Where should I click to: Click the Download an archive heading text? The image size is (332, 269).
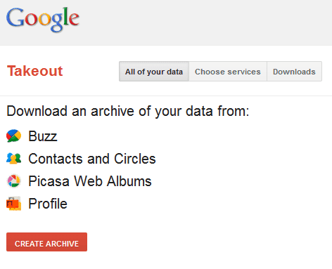[x=128, y=111]
